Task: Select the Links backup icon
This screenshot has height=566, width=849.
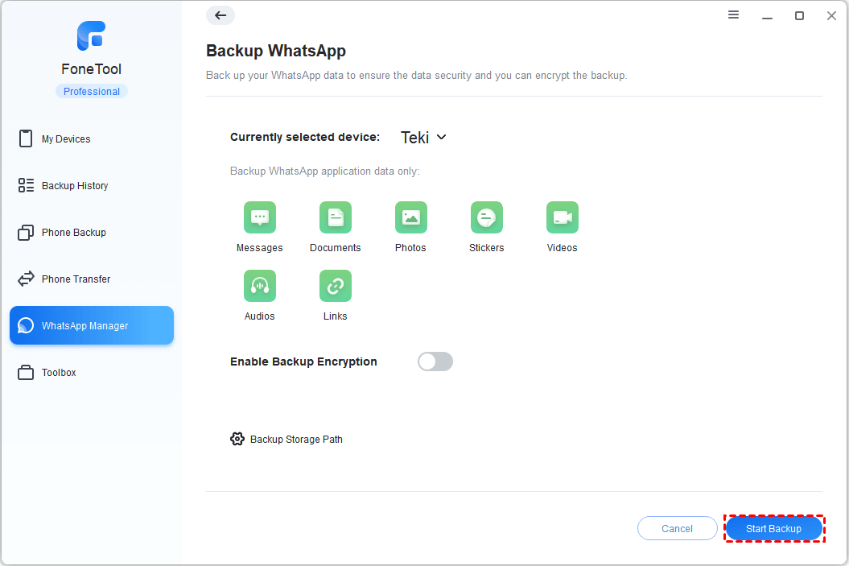Action: tap(335, 285)
